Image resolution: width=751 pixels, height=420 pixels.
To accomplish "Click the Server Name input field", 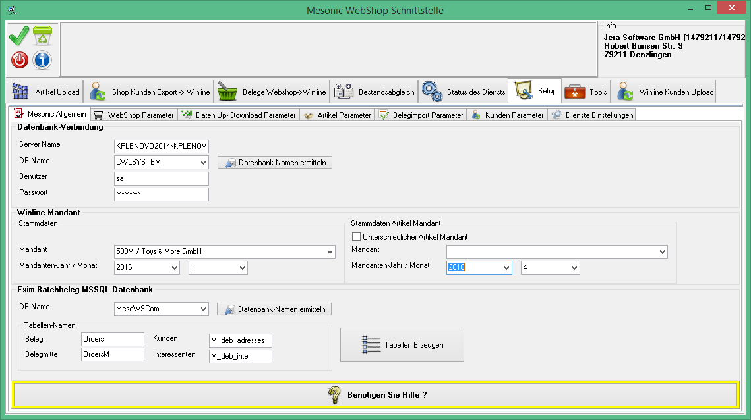I will [161, 146].
